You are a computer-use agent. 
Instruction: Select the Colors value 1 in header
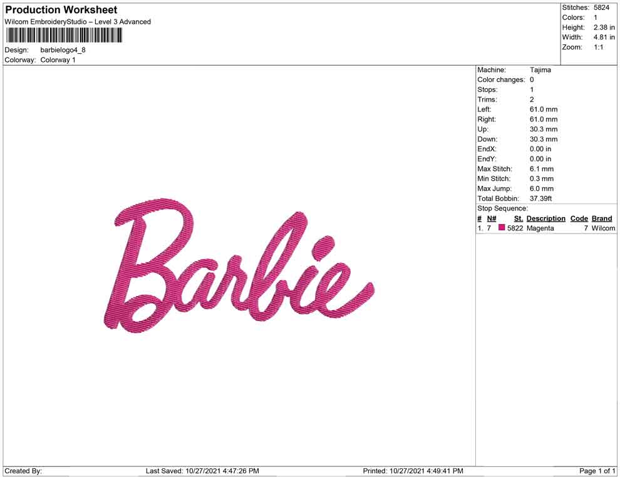click(x=596, y=18)
